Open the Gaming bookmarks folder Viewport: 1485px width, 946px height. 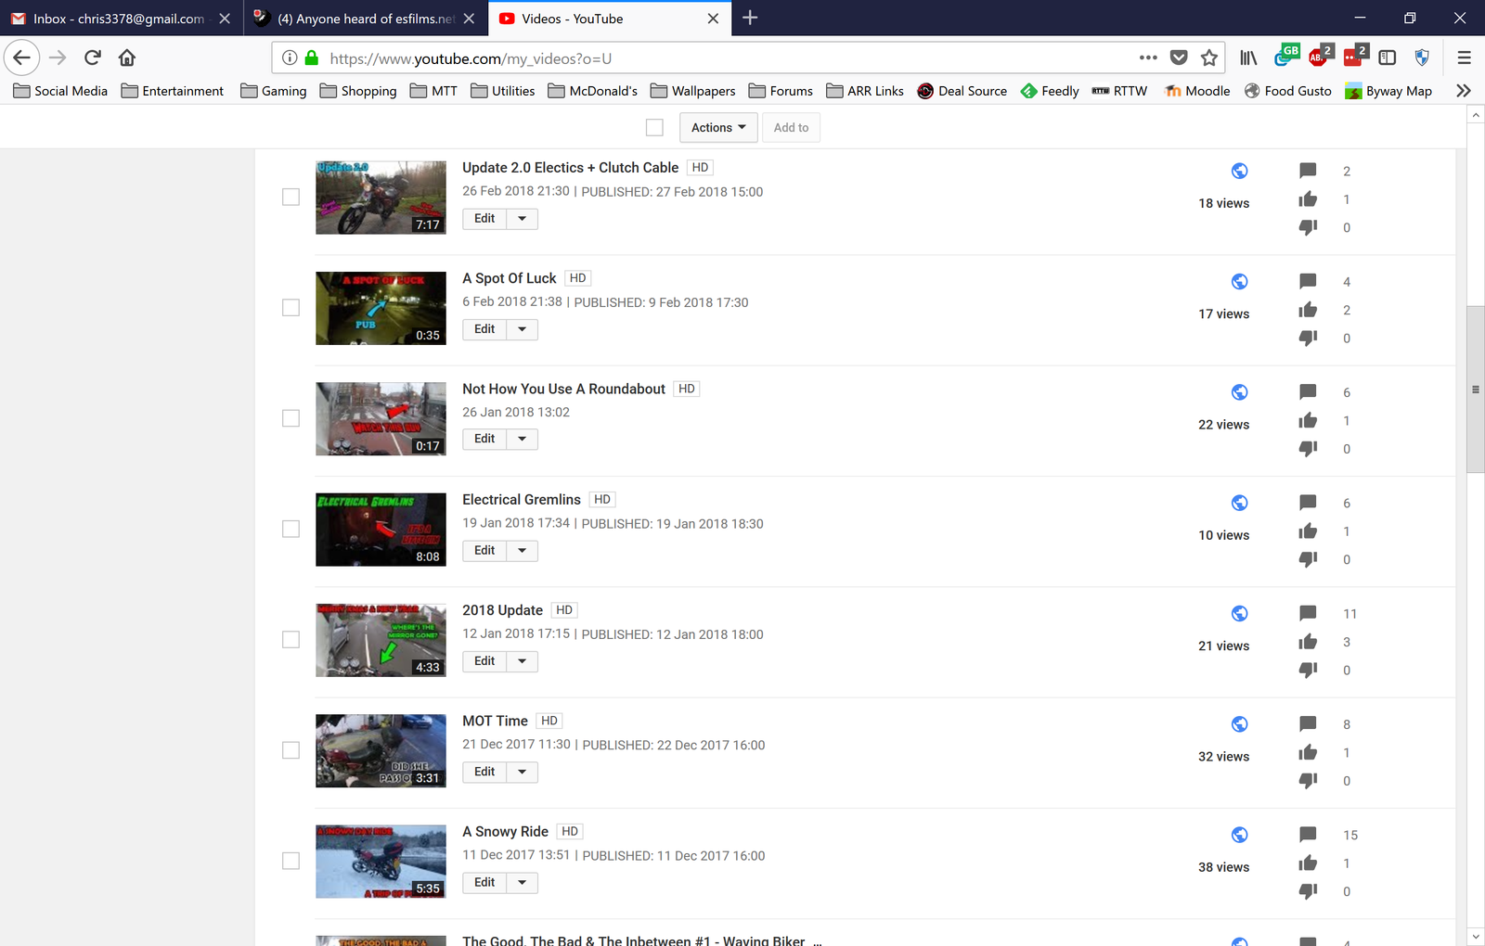point(273,91)
